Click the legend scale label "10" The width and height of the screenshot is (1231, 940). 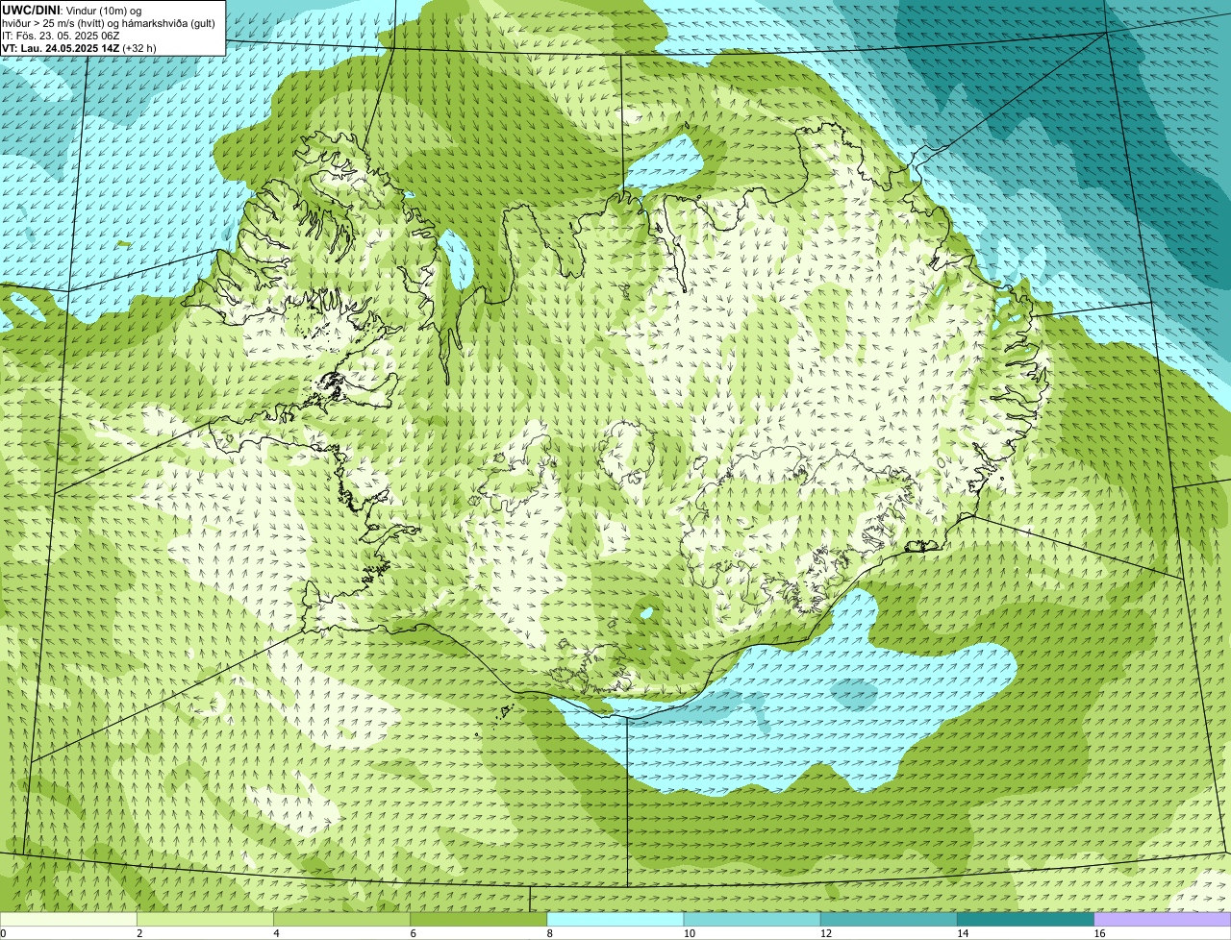690,933
